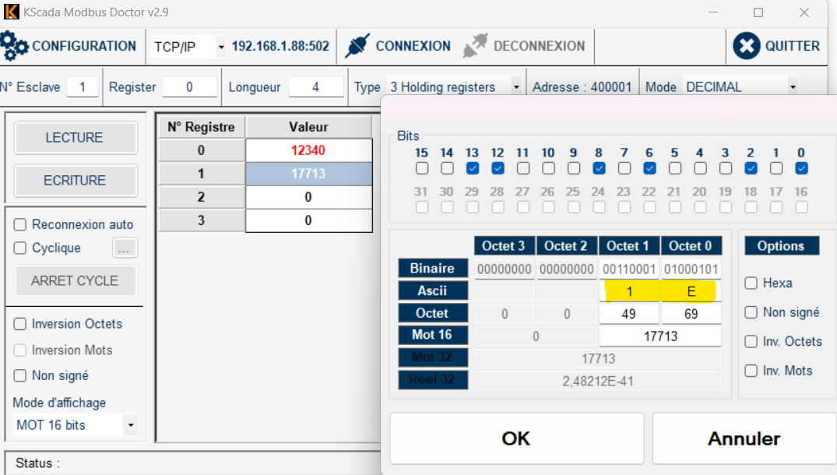
Task: Confirm with the OK button
Action: (516, 438)
